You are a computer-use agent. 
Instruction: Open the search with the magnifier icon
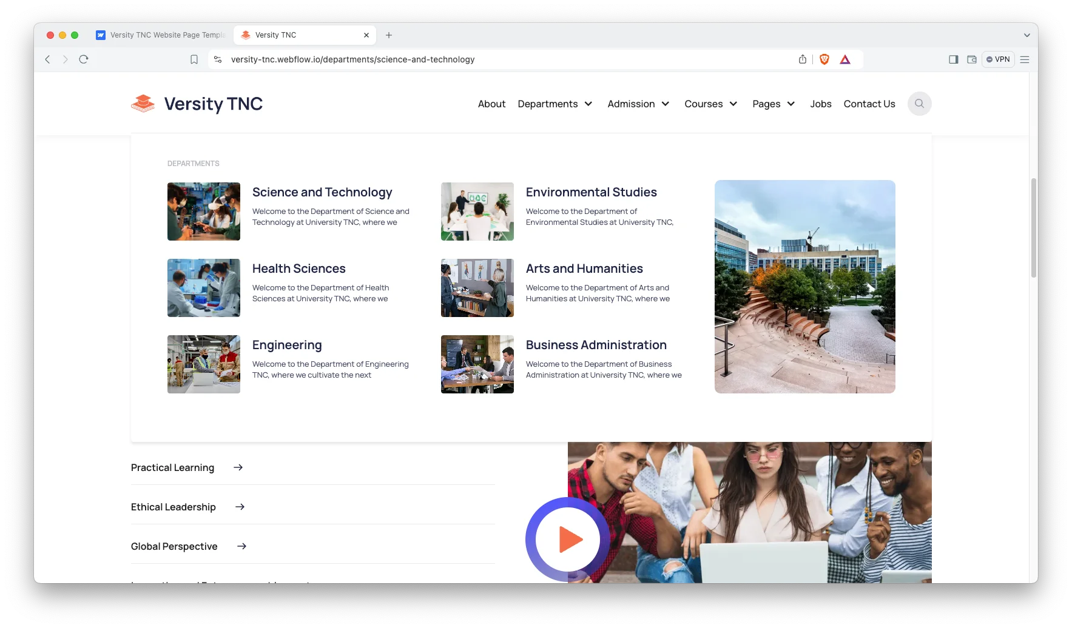click(x=919, y=104)
